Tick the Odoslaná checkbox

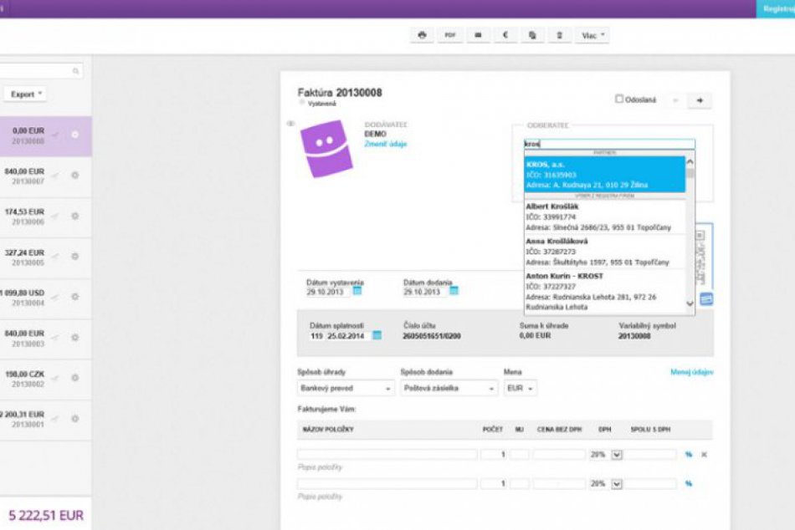[x=619, y=99]
